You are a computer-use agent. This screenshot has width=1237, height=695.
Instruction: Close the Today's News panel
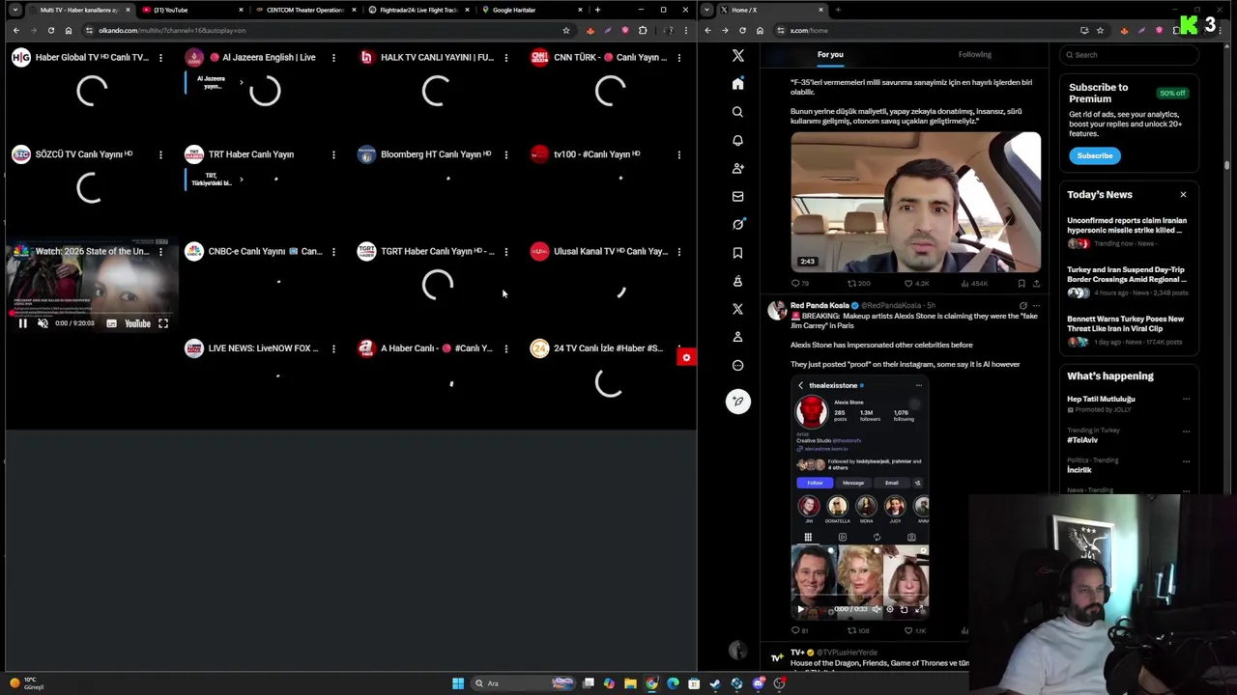(1183, 195)
